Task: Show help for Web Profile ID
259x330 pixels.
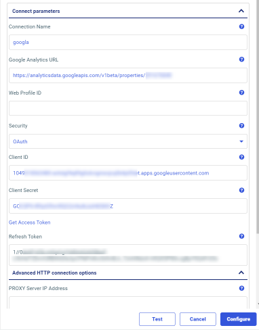Action: pyautogui.click(x=241, y=93)
